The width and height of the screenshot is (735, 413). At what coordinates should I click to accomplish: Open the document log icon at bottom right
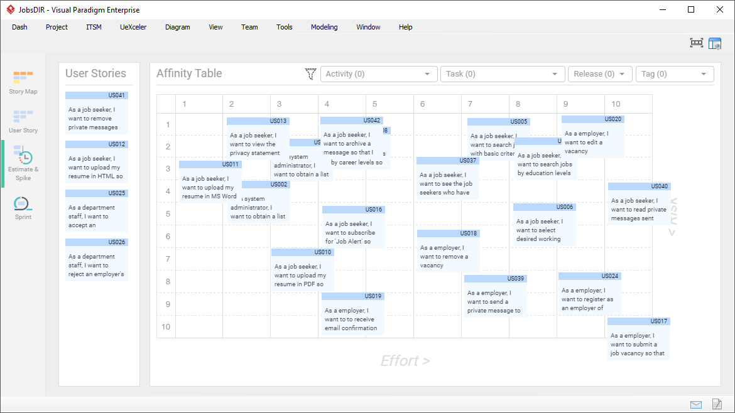[717, 404]
